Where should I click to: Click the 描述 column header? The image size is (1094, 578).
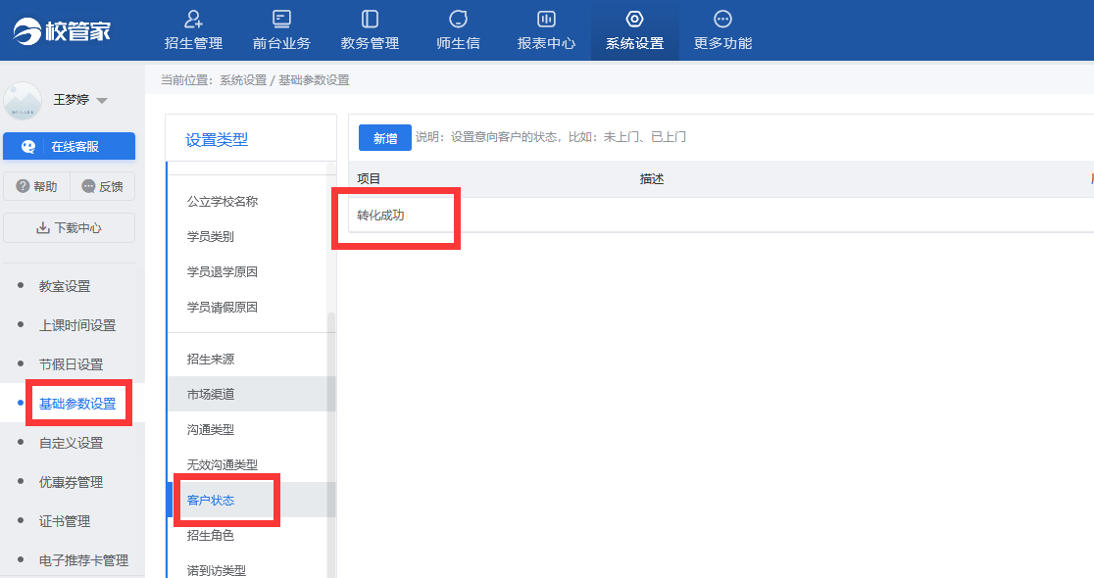(651, 179)
